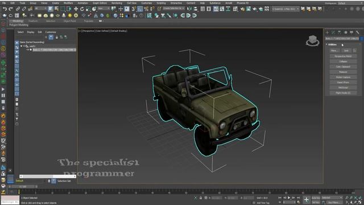This screenshot has height=205, width=364.
Task: Collapse the Utilities rollout
Action: [x=332, y=44]
